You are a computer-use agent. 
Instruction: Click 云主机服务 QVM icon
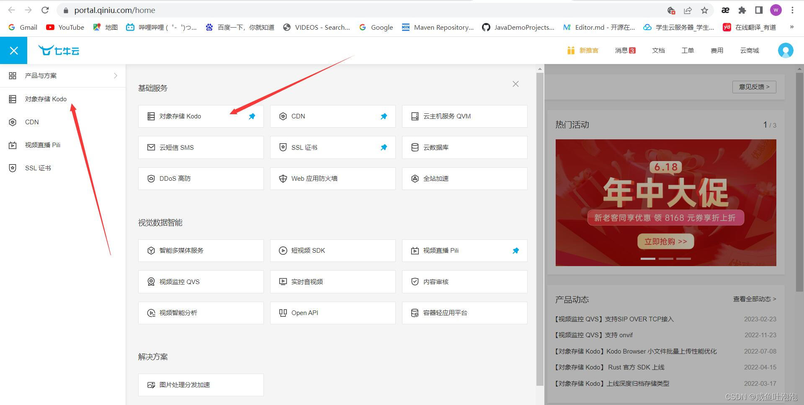click(415, 116)
